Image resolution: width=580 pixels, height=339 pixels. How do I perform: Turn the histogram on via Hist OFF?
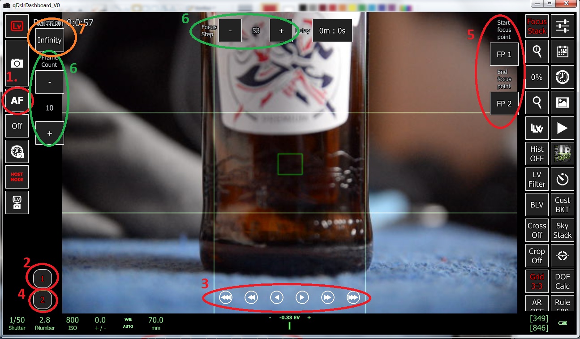click(x=537, y=153)
